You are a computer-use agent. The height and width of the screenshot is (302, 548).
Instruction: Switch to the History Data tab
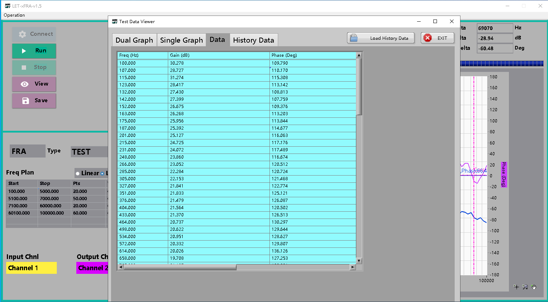coord(253,40)
